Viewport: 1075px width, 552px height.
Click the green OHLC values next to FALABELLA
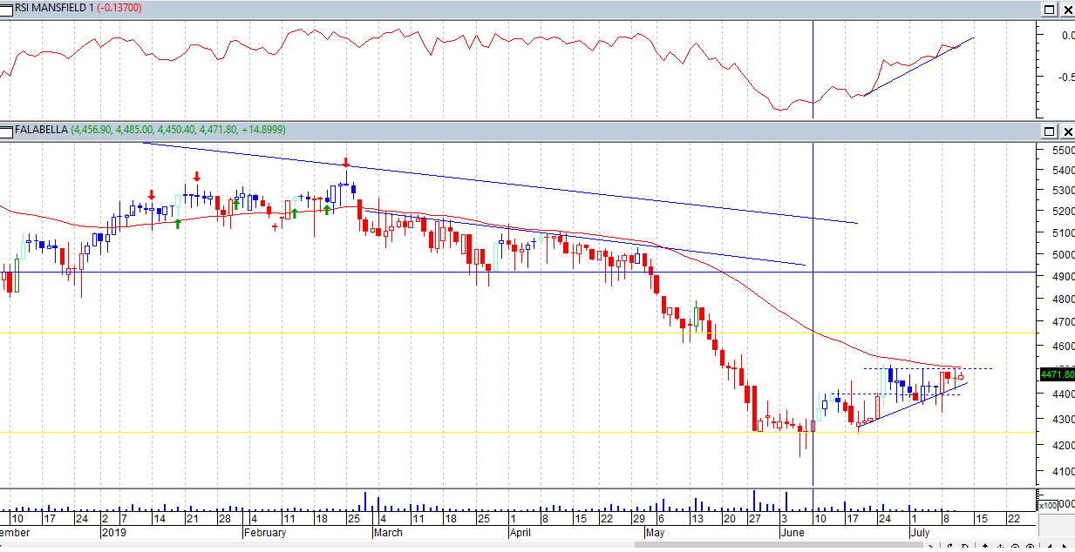pos(178,130)
